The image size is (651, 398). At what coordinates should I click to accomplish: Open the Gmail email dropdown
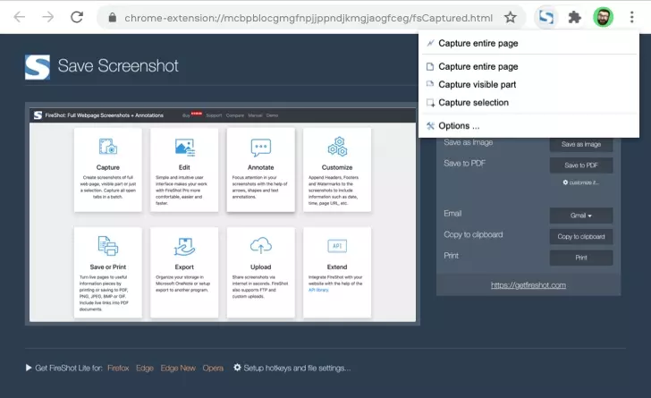(581, 216)
